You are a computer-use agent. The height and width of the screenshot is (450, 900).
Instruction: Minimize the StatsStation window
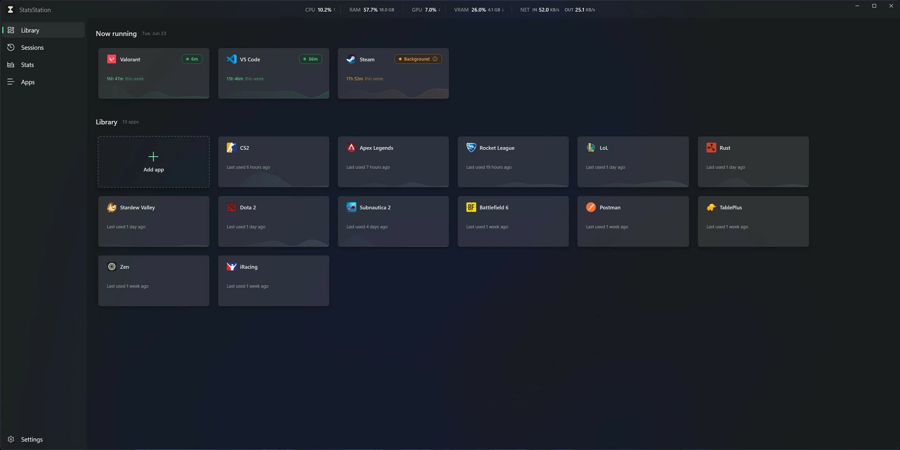coord(857,6)
